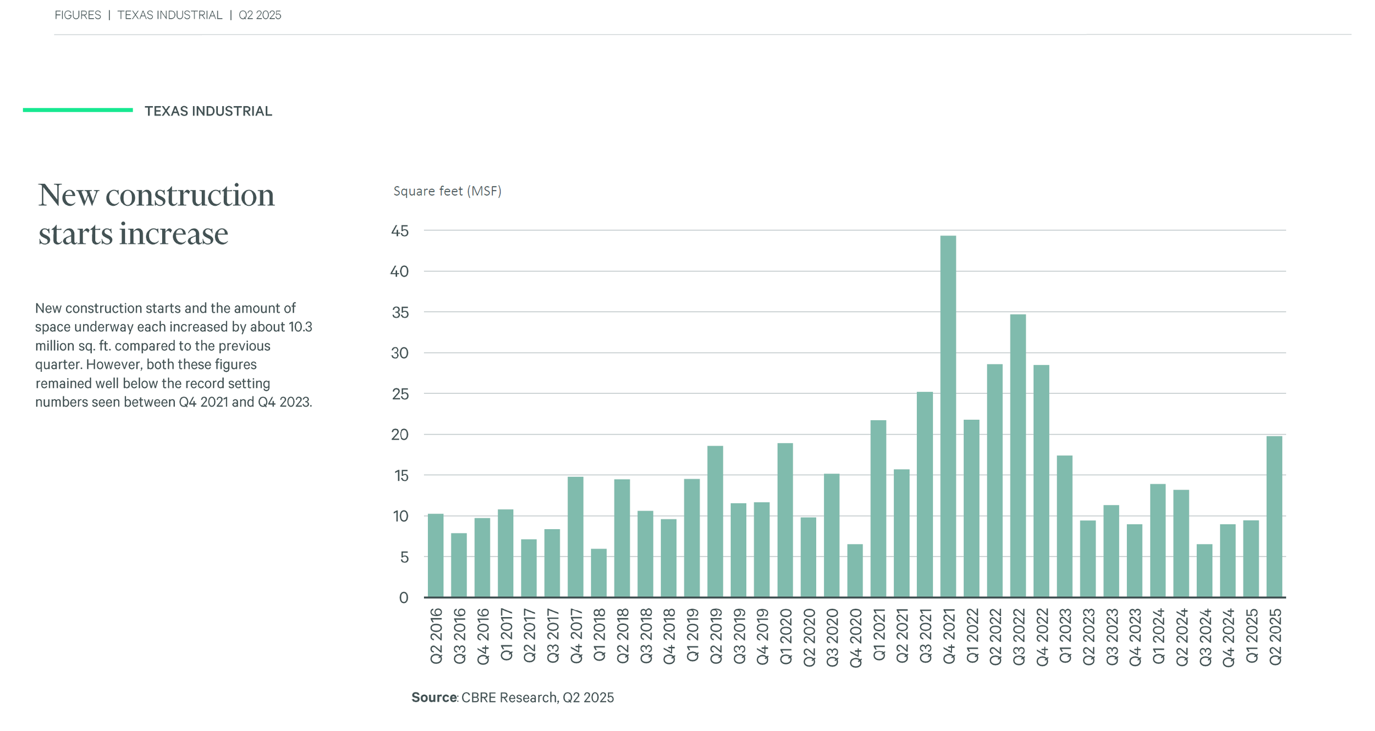This screenshot has width=1375, height=731.
Task: Click the 'New construction starts increase' heading
Action: click(156, 214)
